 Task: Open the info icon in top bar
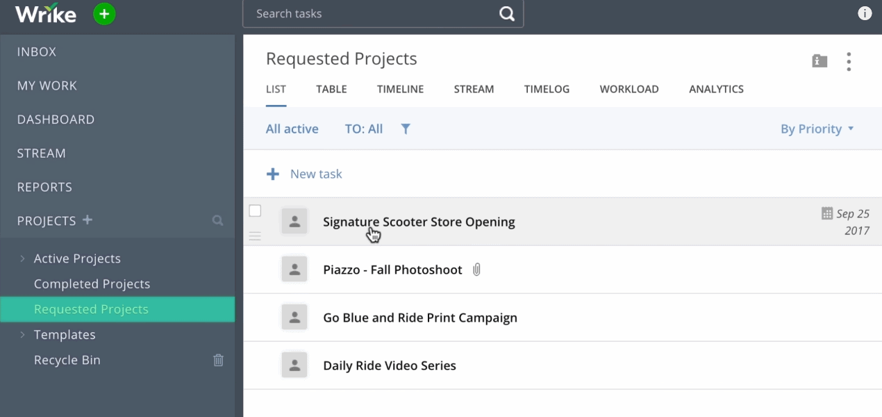pos(865,13)
